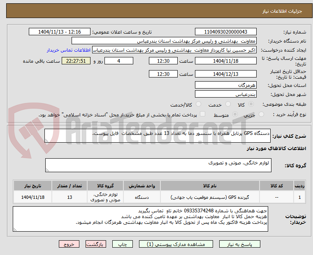Click the delivery city field بندرعباس

click(225, 94)
